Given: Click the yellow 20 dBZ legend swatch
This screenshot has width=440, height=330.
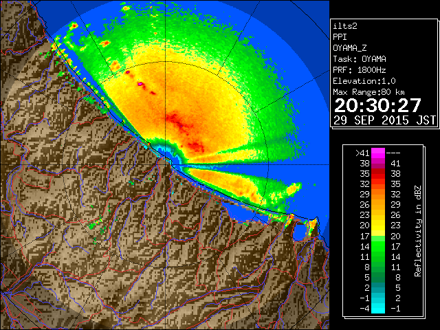Looking at the screenshot, I should [x=378, y=225].
